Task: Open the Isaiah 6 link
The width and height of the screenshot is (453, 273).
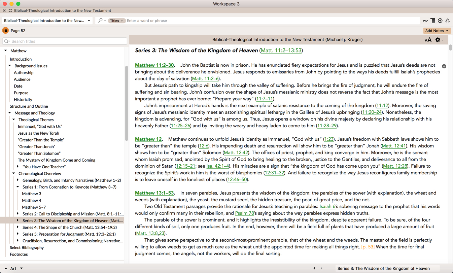Action: [x=327, y=207]
